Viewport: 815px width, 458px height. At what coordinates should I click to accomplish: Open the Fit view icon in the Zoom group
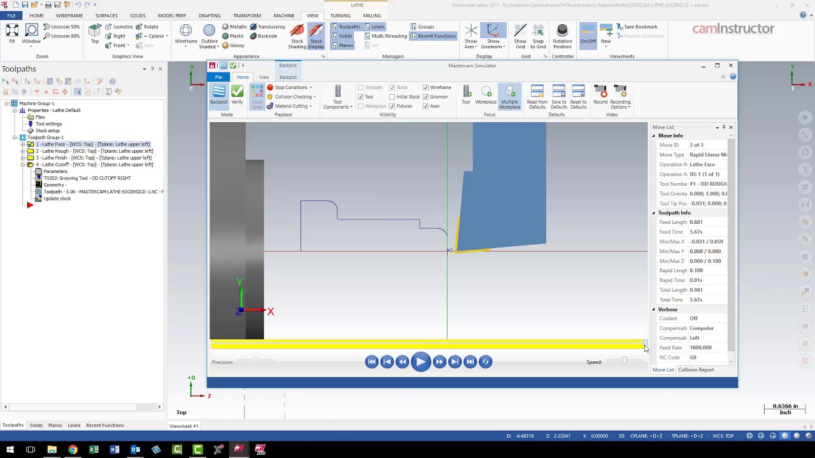(12, 30)
